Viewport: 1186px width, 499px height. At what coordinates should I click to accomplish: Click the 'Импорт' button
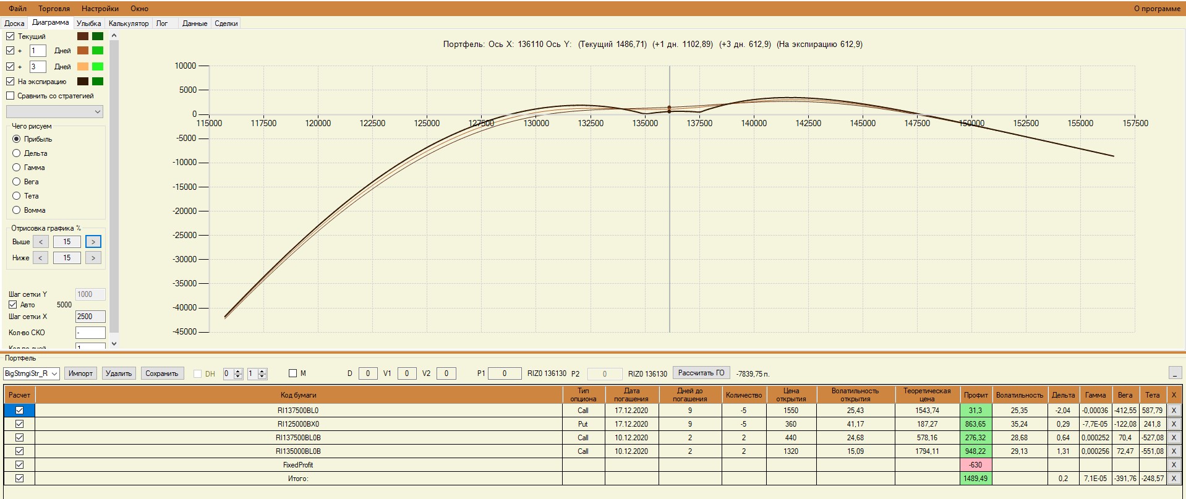(80, 373)
